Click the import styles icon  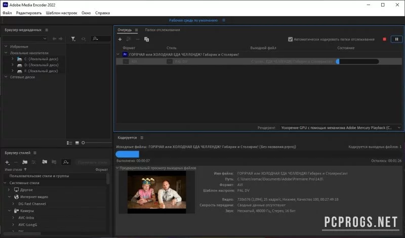(x=45, y=162)
